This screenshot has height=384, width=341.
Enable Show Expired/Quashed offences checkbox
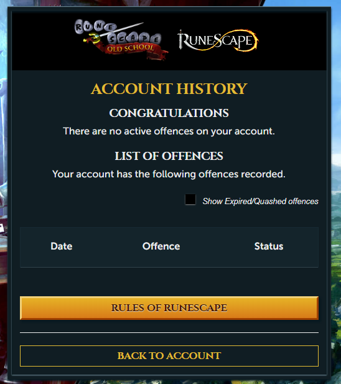click(190, 199)
